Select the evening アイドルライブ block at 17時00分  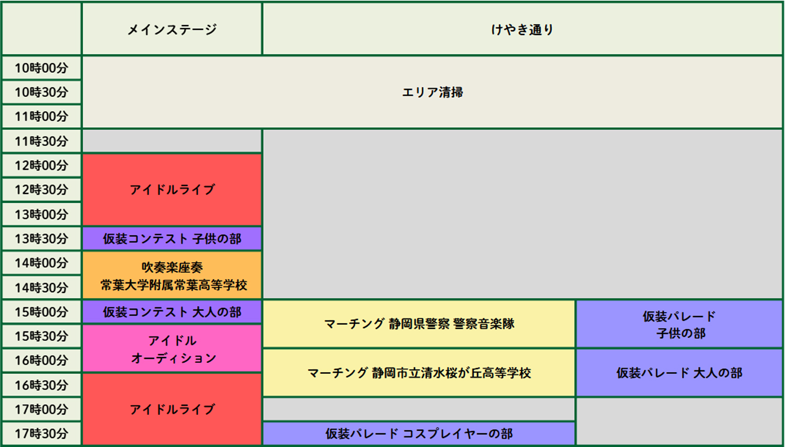click(x=172, y=409)
